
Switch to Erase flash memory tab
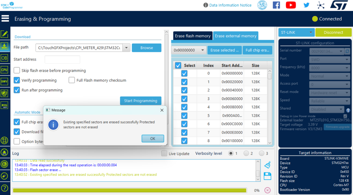(x=193, y=36)
